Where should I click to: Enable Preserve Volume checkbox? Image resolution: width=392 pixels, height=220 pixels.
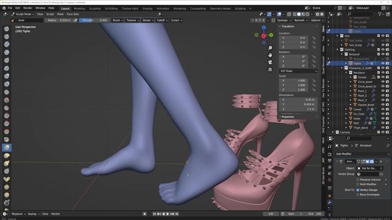coord(358,180)
